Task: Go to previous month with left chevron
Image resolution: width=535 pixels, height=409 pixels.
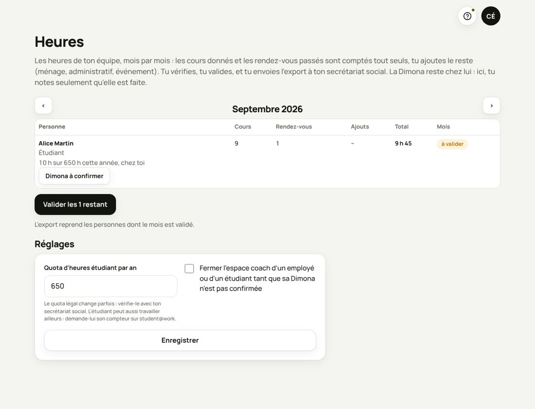Action: (x=43, y=106)
